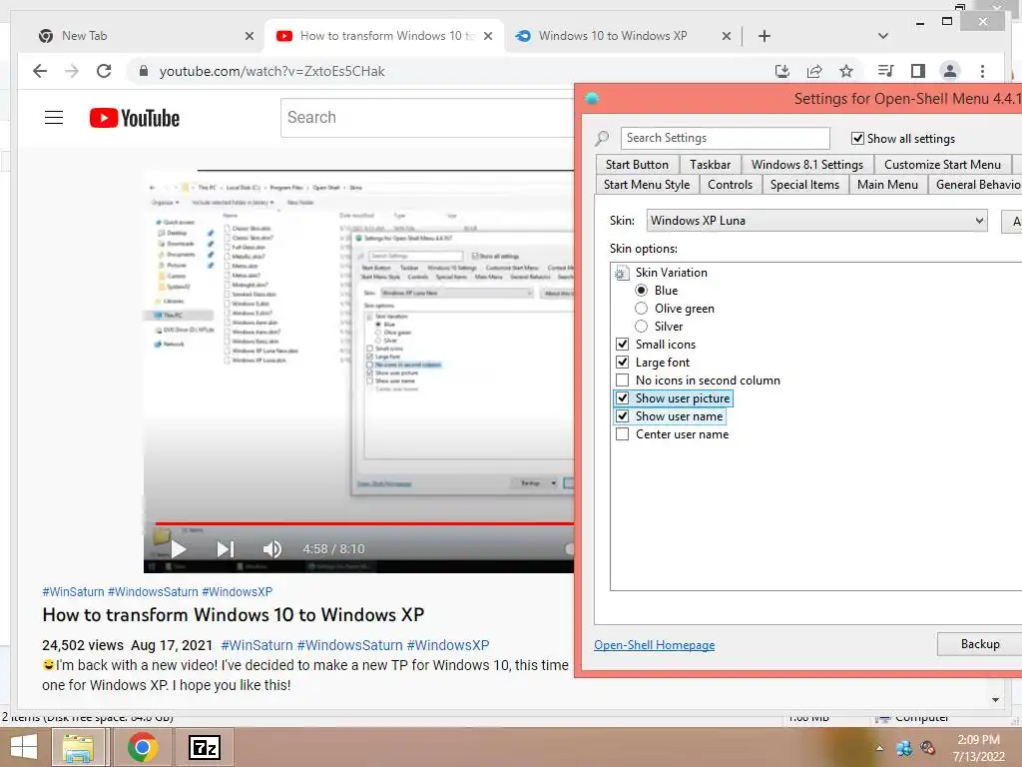Image resolution: width=1022 pixels, height=767 pixels.
Task: Select the Blue skin variation
Action: 642,291
